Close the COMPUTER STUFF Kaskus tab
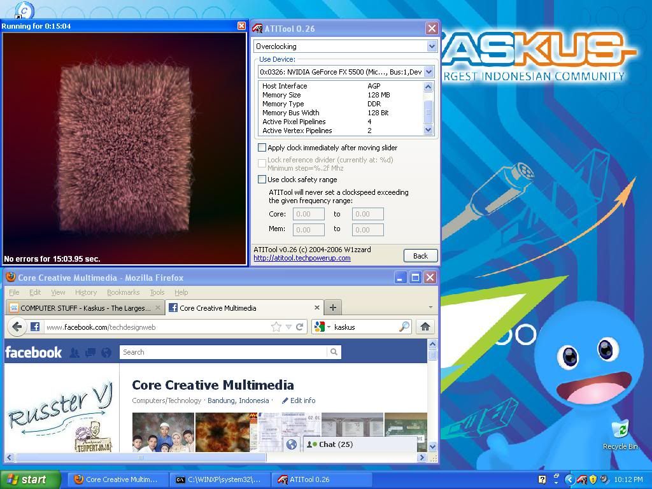 158,308
